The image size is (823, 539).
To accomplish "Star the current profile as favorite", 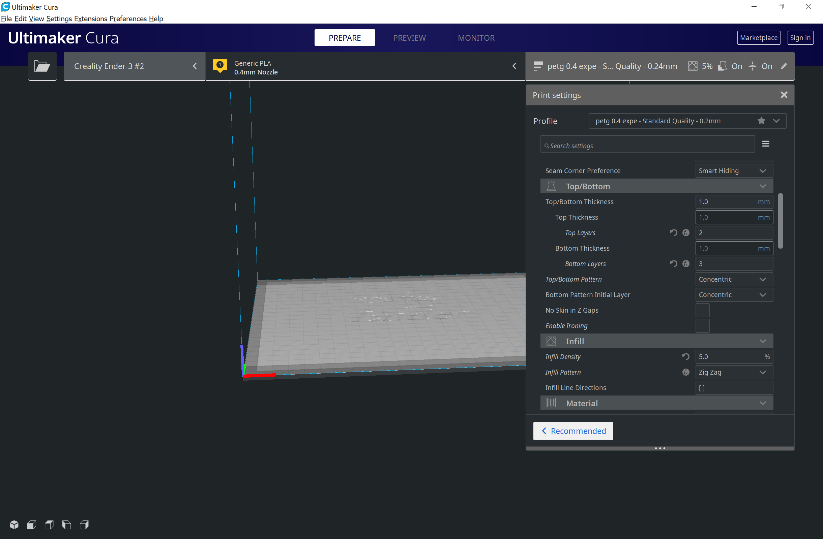I will 761,121.
